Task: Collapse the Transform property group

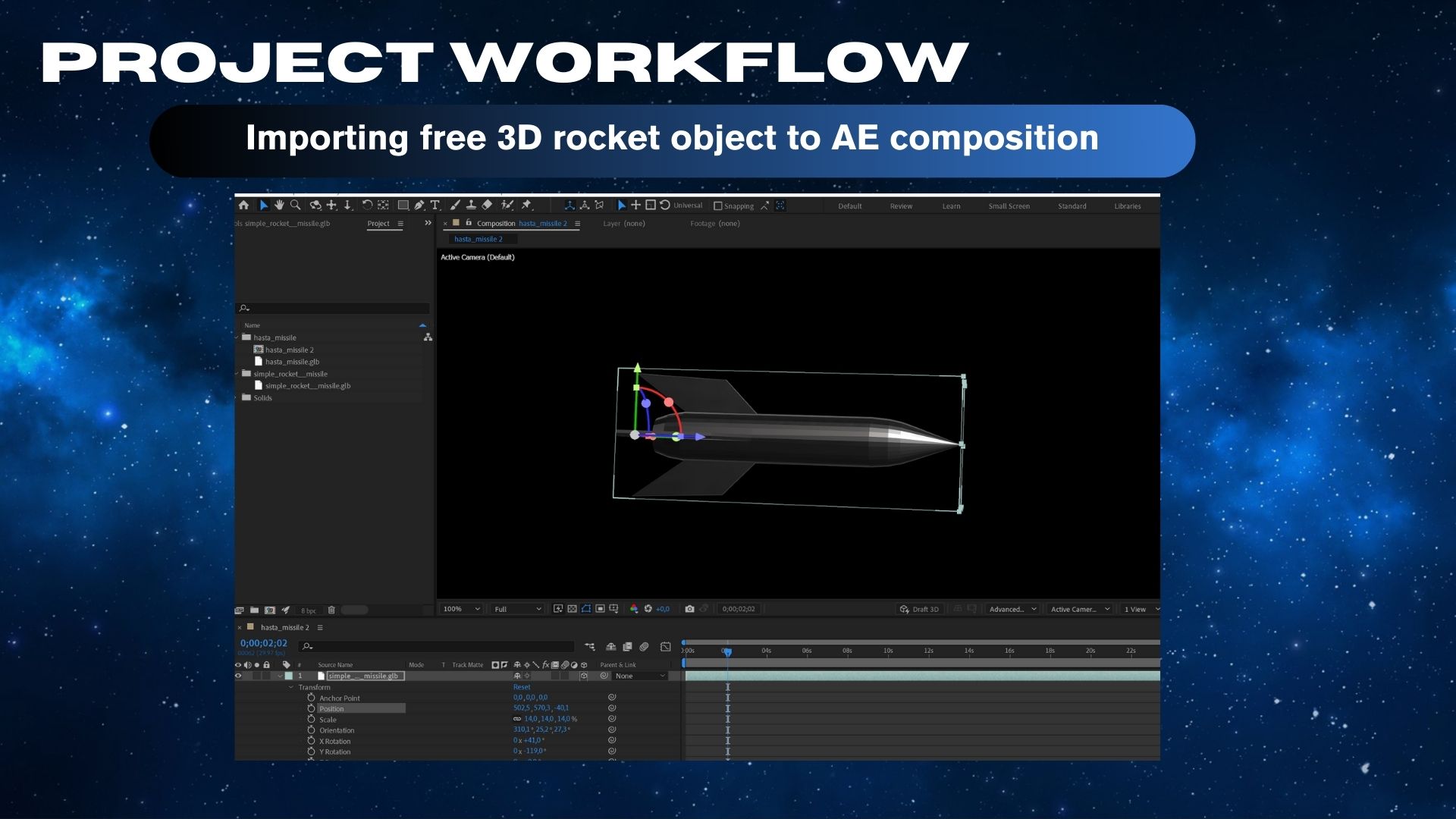Action: [x=291, y=687]
